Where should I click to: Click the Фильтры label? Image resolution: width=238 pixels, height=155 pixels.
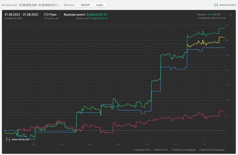(x=69, y=5)
